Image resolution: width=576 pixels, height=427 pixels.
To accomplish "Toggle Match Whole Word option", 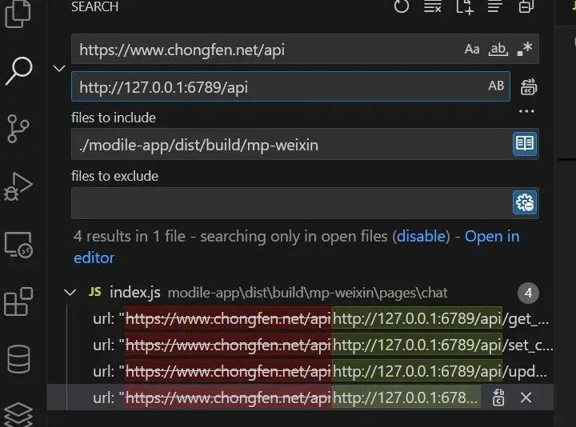I will point(498,49).
